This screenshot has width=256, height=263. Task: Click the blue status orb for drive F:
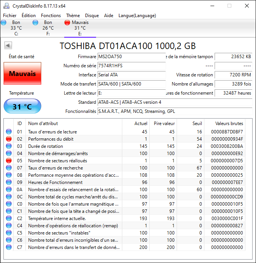[x=35, y=22]
